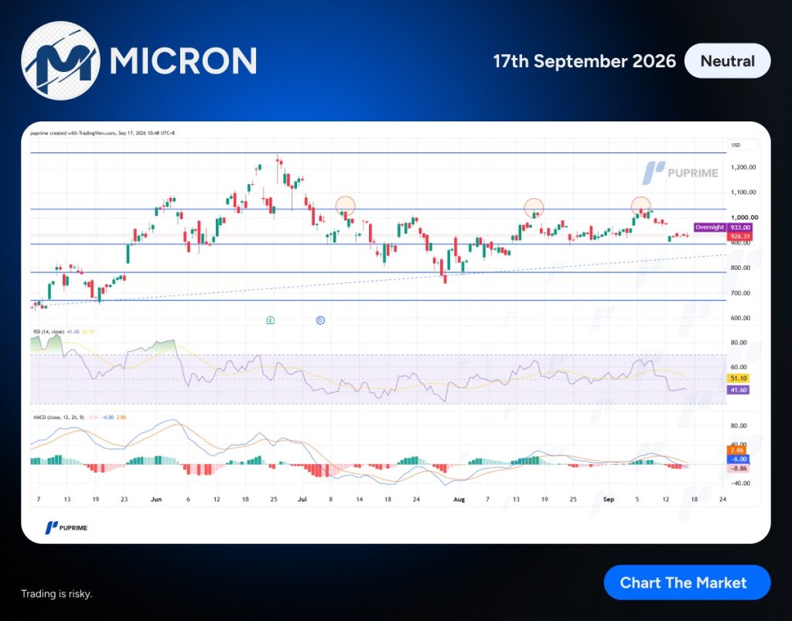This screenshot has width=792, height=621.
Task: Click the PUPRIME logo at bottom left
Action: [67, 527]
